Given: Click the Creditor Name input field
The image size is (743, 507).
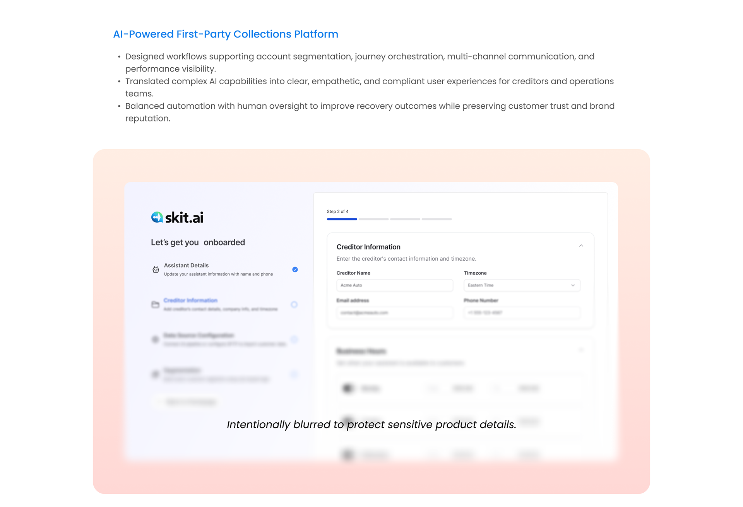Looking at the screenshot, I should (x=394, y=285).
